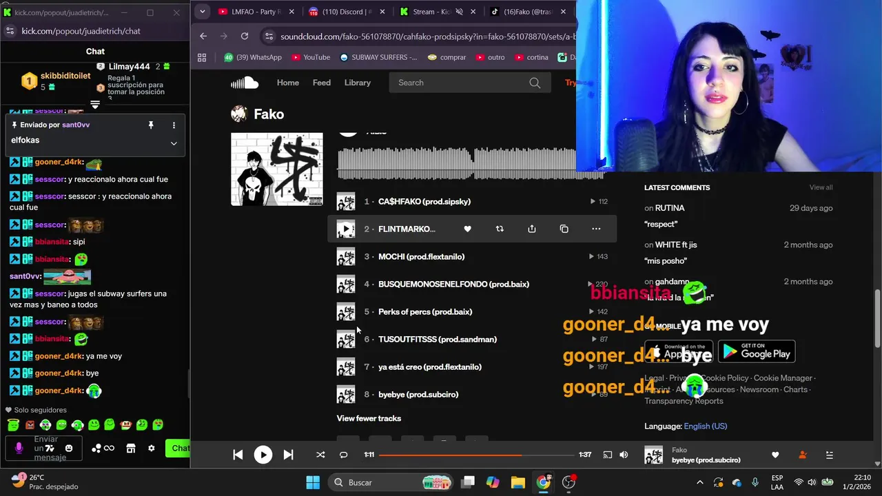Click the album artwork thumbnail
Viewport: 882px width, 496px height.
[277, 169]
